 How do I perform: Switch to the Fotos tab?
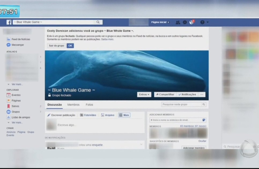[x=89, y=105]
